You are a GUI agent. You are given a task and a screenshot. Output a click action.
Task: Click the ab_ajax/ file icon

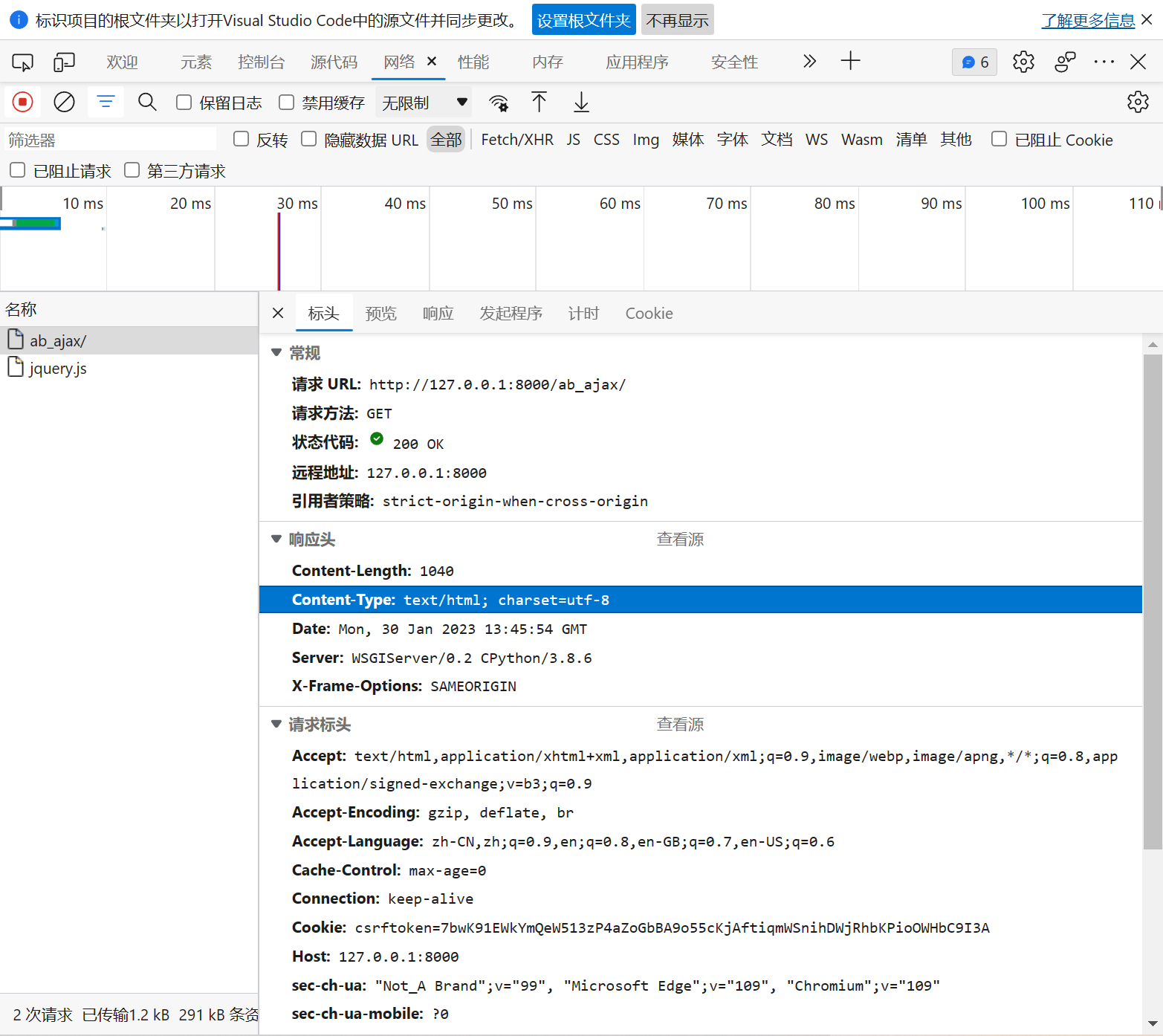[16, 340]
